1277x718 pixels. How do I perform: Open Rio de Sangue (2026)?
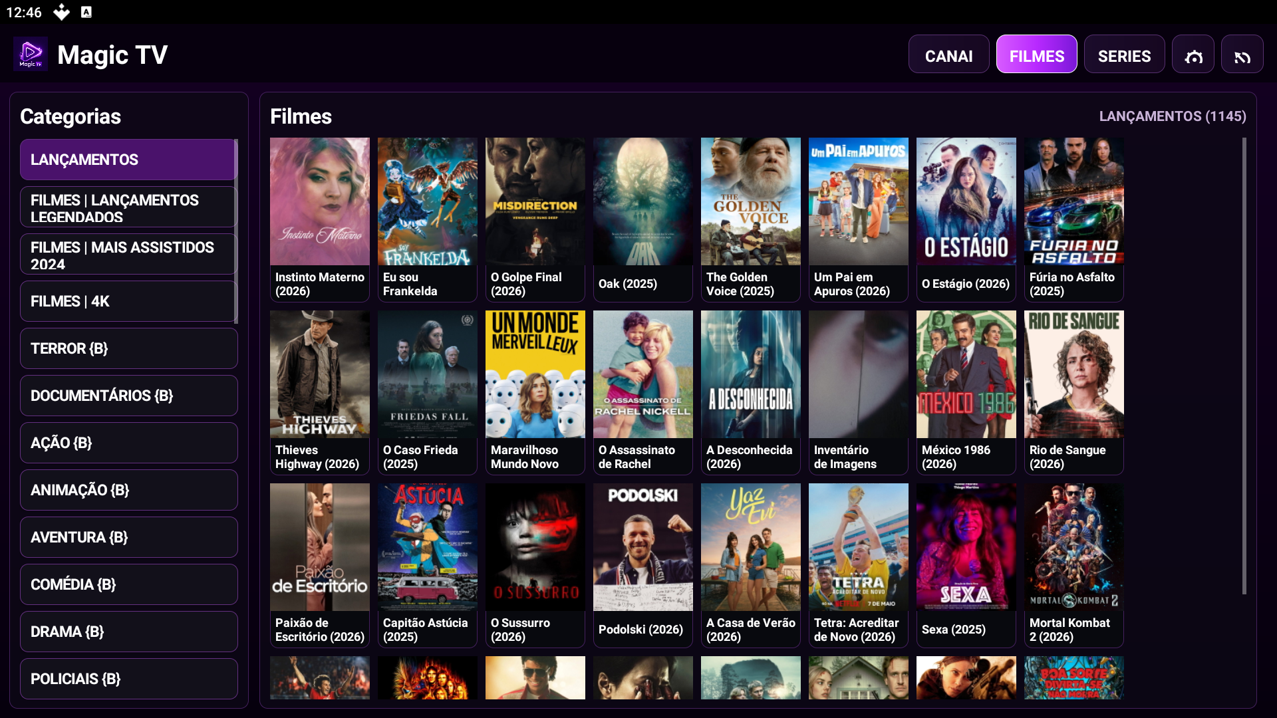pyautogui.click(x=1074, y=392)
